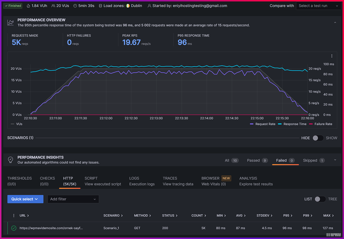Viewport: 344px width, 239px height.
Task: Click the 20 VUs users icon
Action: click(53, 6)
